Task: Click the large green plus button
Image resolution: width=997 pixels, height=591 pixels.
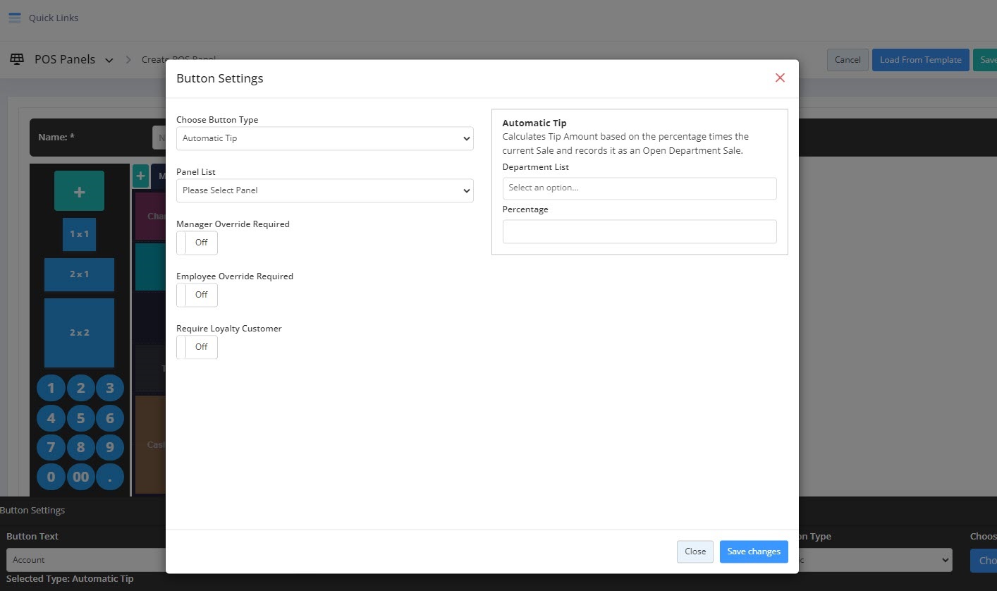Action: (x=79, y=191)
